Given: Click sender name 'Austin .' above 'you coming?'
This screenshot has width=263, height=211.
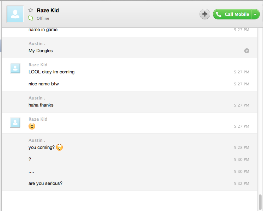Looking at the screenshot, I should pos(37,140).
